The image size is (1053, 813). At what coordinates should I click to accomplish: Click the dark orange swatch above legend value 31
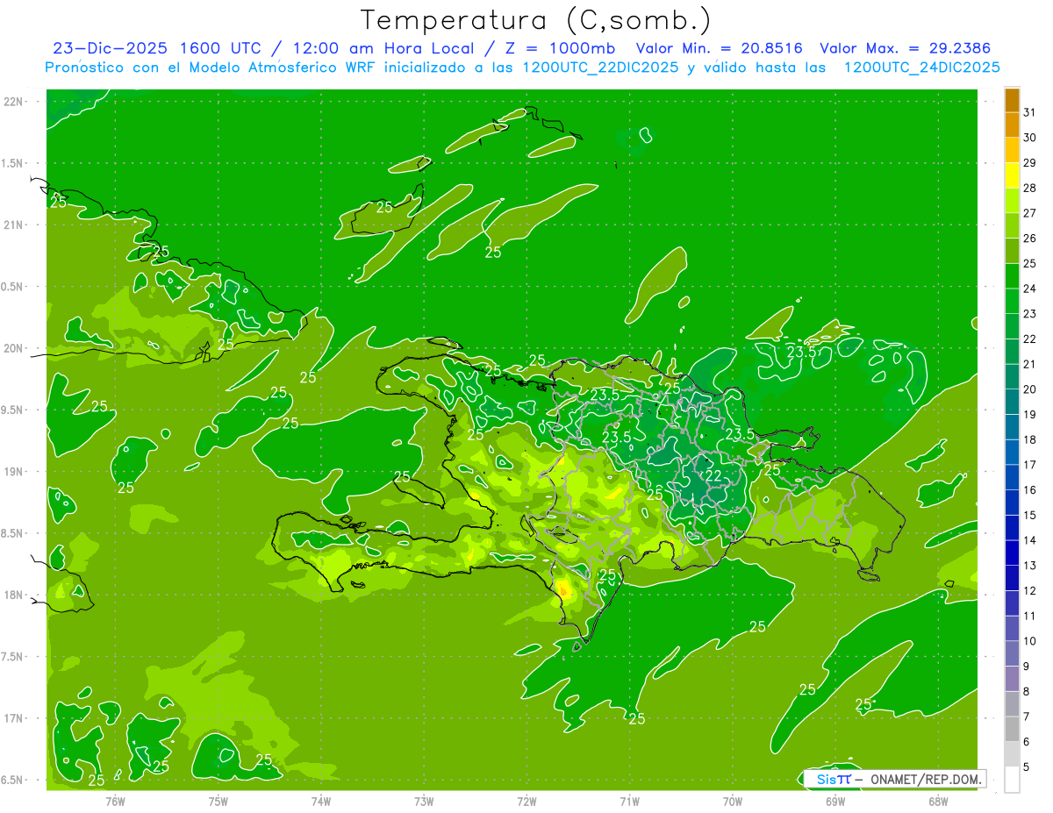tap(1012, 100)
